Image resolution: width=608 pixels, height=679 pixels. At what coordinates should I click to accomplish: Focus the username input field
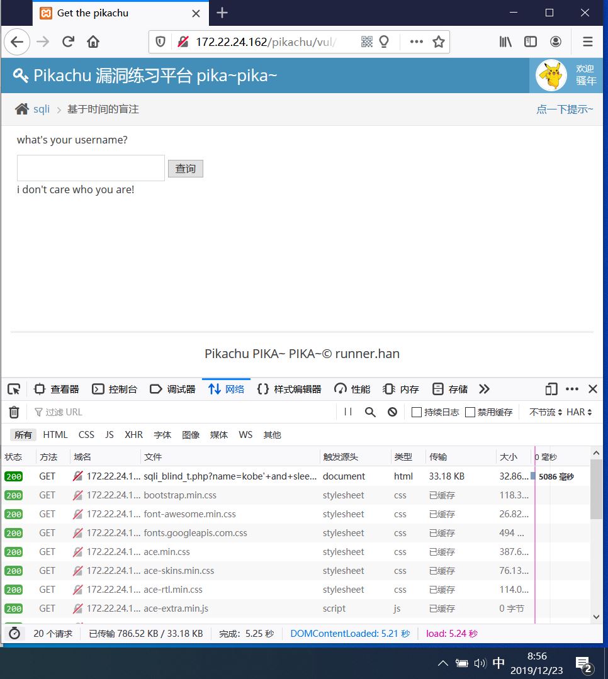(91, 168)
